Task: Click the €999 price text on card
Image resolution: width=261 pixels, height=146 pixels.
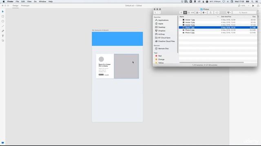Action: coord(101,75)
